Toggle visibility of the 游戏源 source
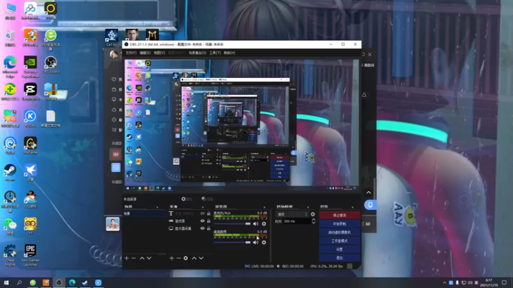The height and width of the screenshot is (288, 513). tap(203, 221)
